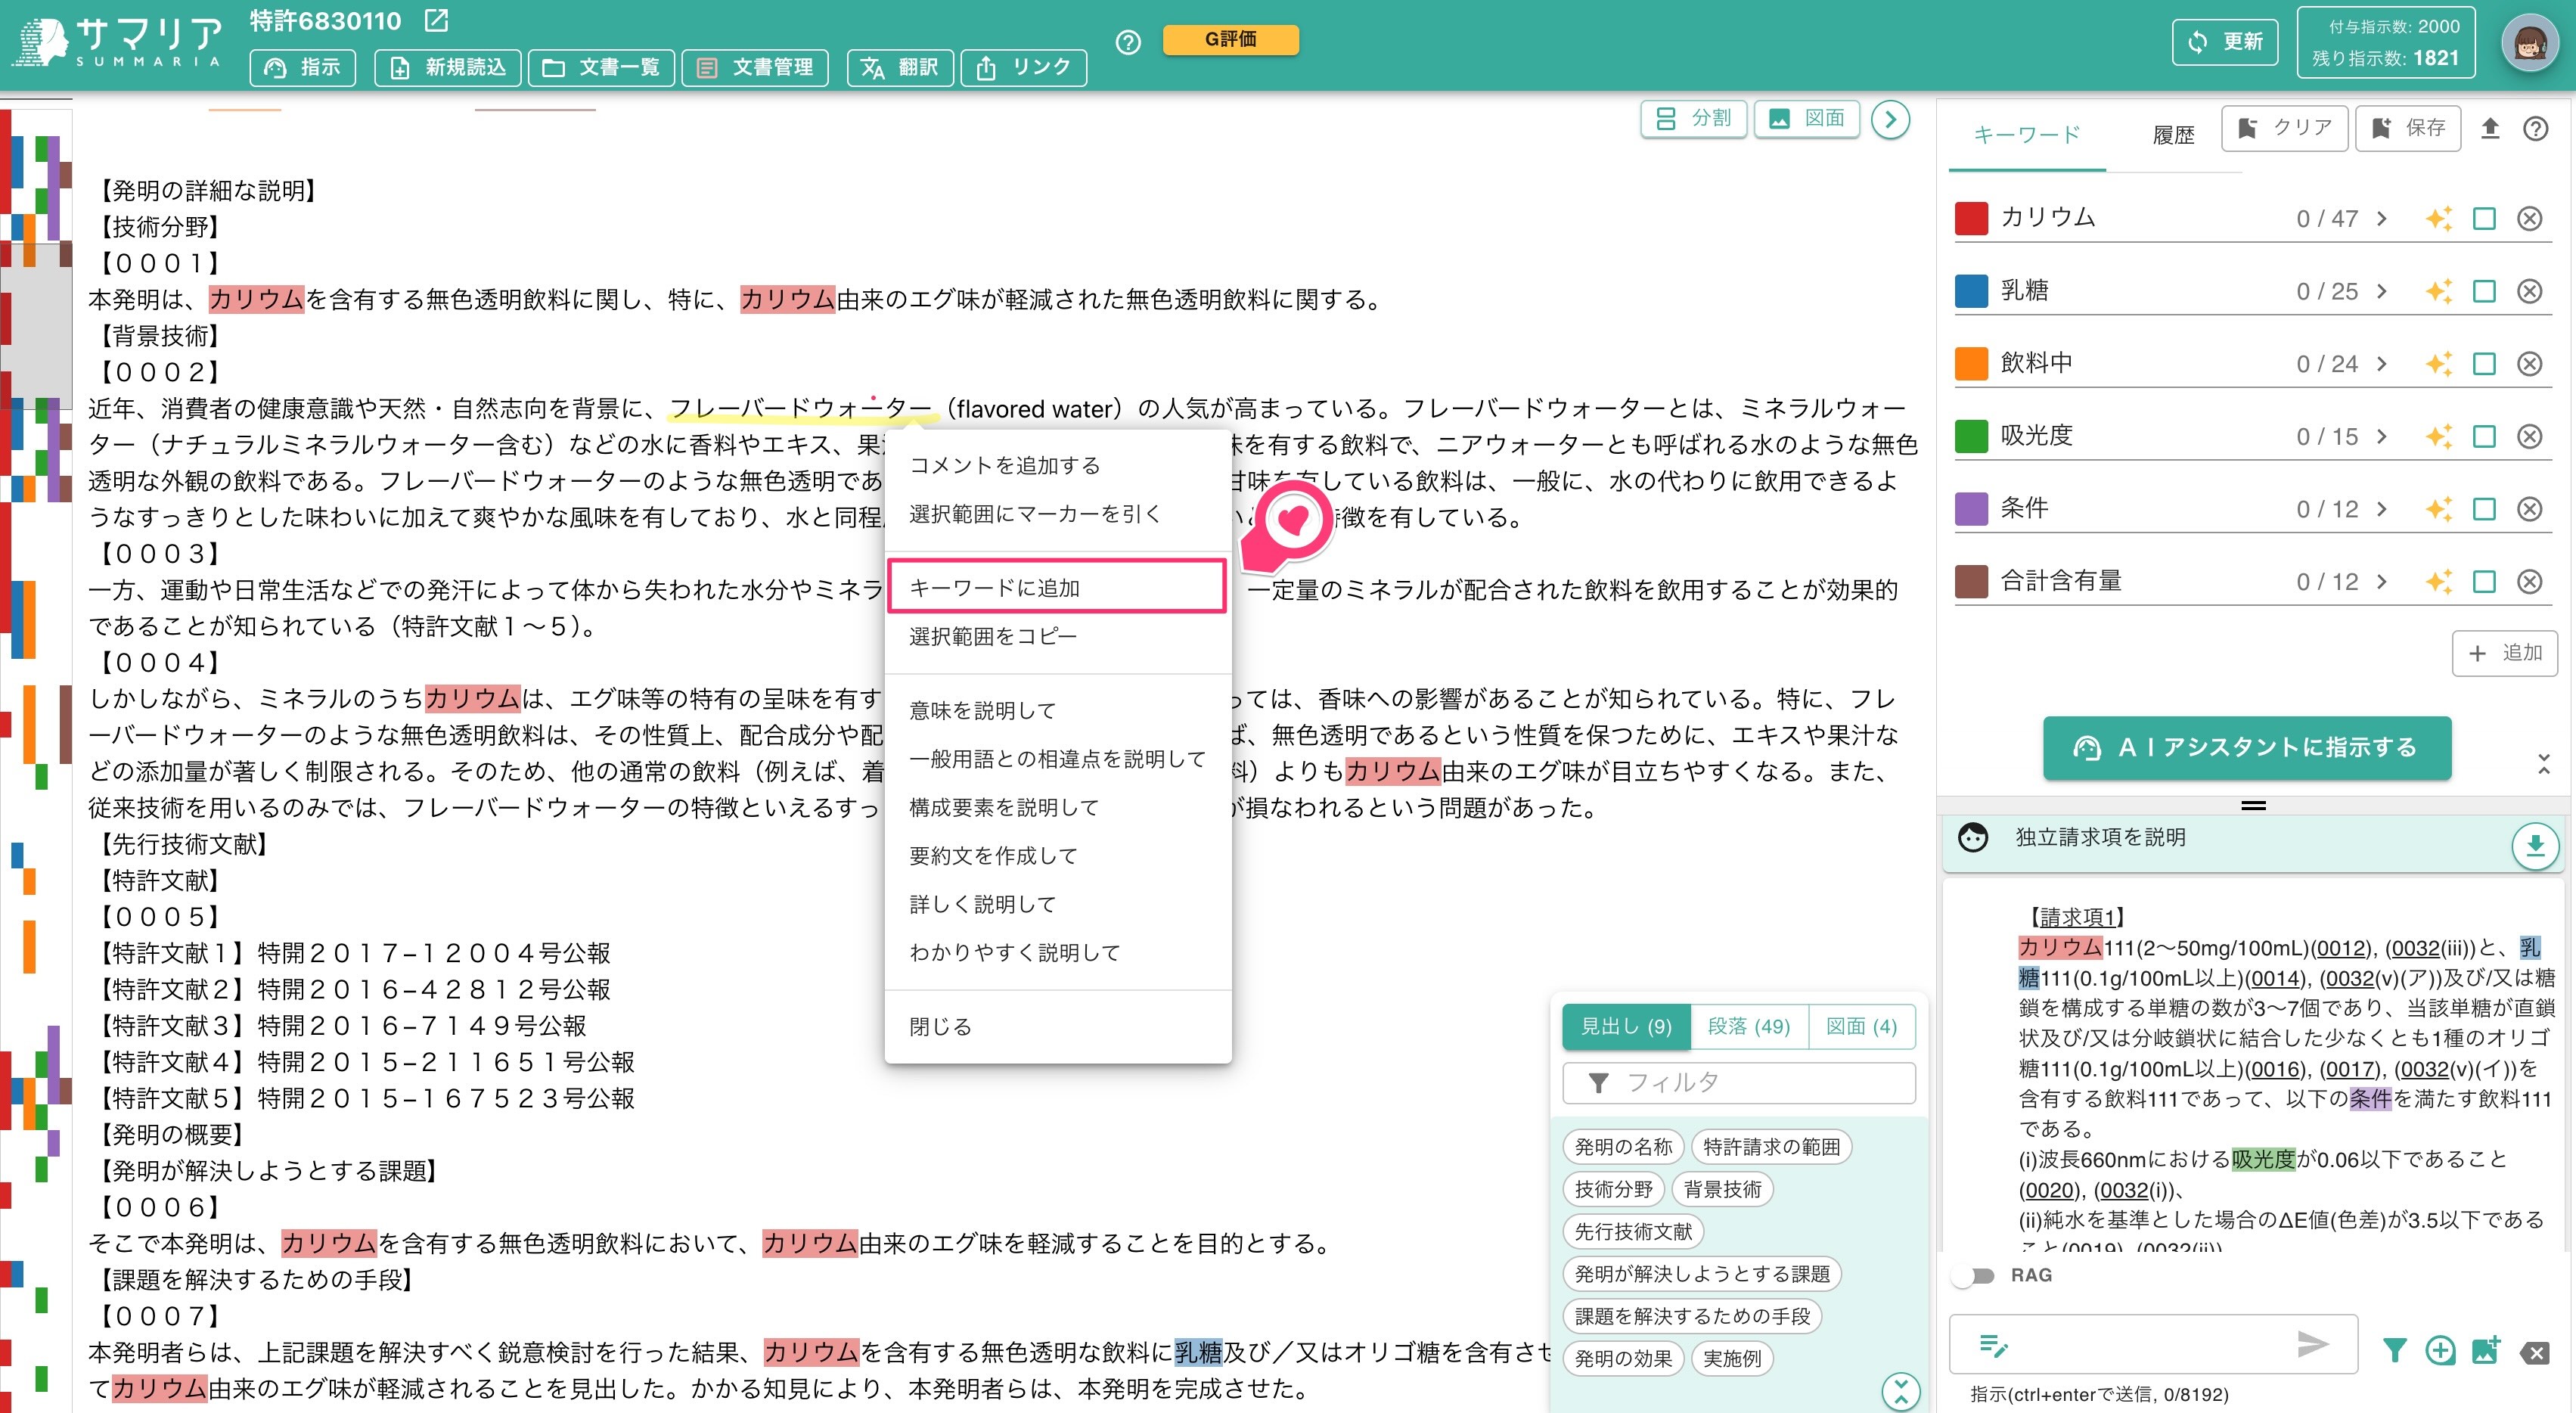Click the AI sparkle icon for 飲料中
This screenshot has height=1413, width=2576.
[2439, 363]
